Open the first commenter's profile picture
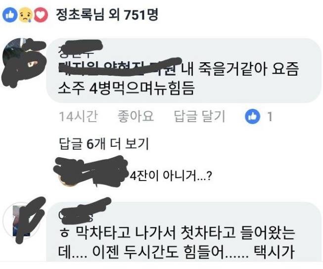Image resolution: width=323 pixels, height=269 pixels. tap(24, 62)
